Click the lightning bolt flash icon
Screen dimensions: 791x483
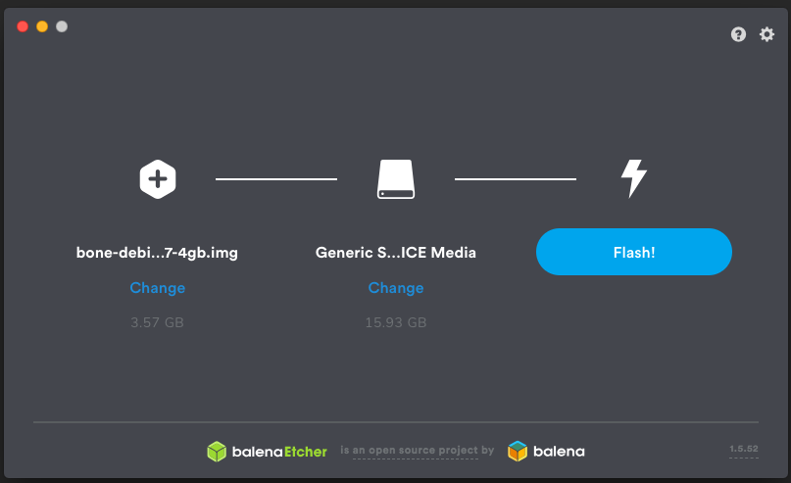click(634, 179)
